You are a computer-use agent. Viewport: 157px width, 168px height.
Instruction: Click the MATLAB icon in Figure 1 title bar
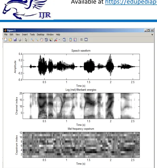tap(5, 31)
